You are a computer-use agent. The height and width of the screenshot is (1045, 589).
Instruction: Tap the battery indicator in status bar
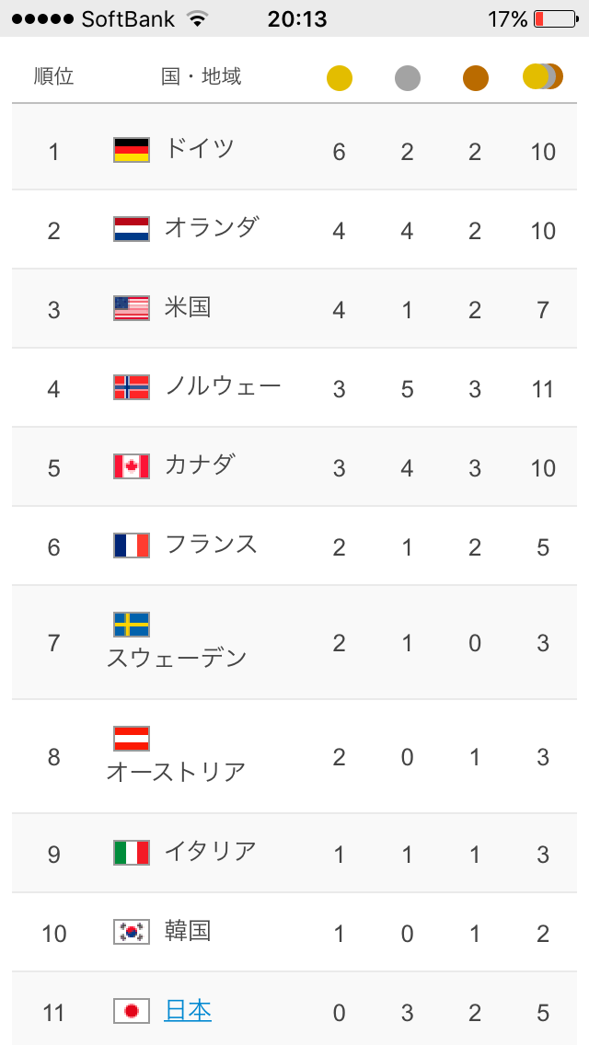(556, 18)
